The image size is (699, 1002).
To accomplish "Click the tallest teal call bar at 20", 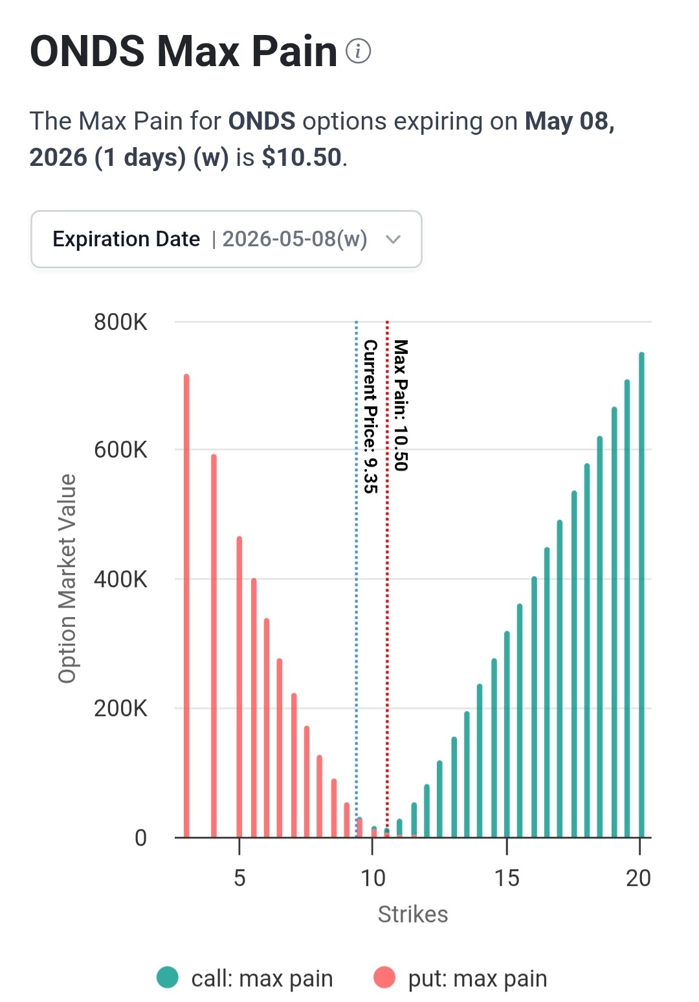I will (641, 595).
